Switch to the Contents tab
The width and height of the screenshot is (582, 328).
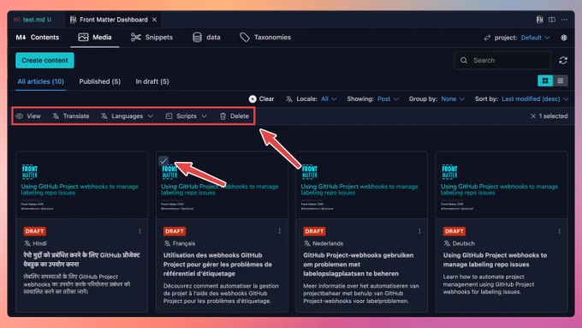[38, 38]
